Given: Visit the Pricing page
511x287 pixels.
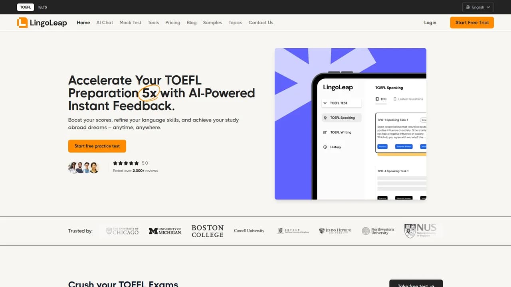Looking at the screenshot, I should (x=173, y=23).
